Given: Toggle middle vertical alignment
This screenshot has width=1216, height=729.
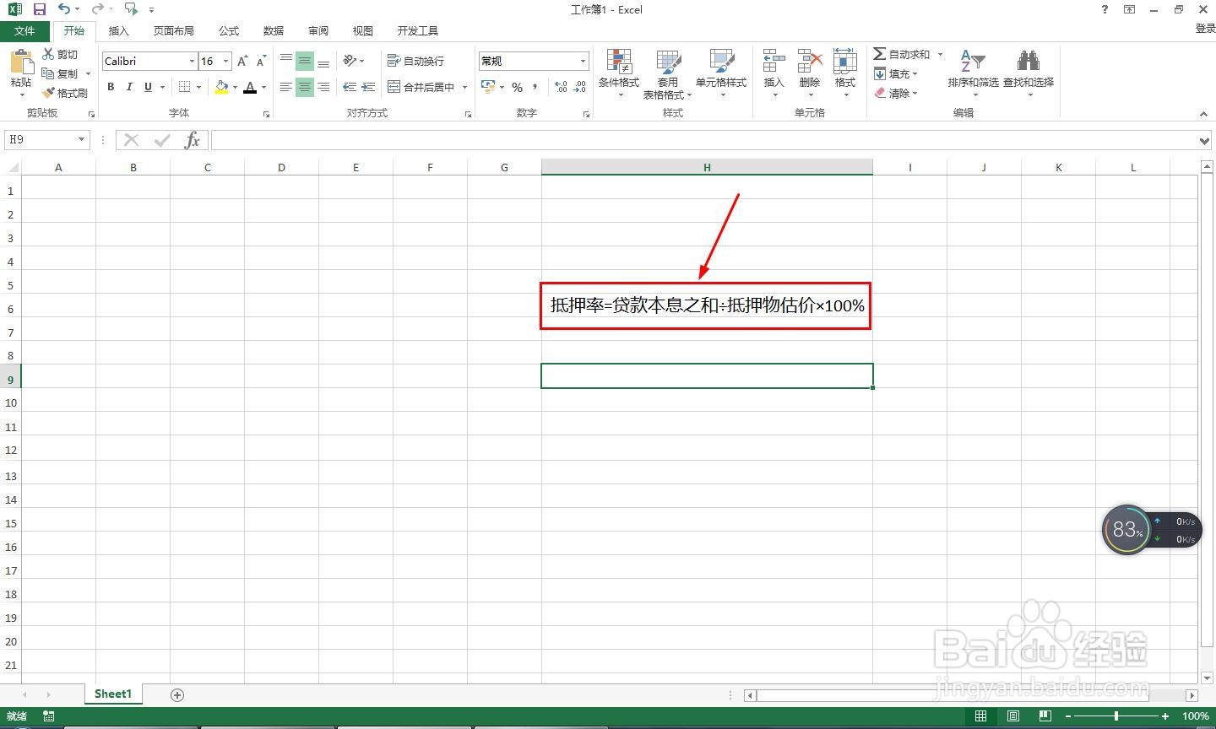Looking at the screenshot, I should [x=305, y=61].
